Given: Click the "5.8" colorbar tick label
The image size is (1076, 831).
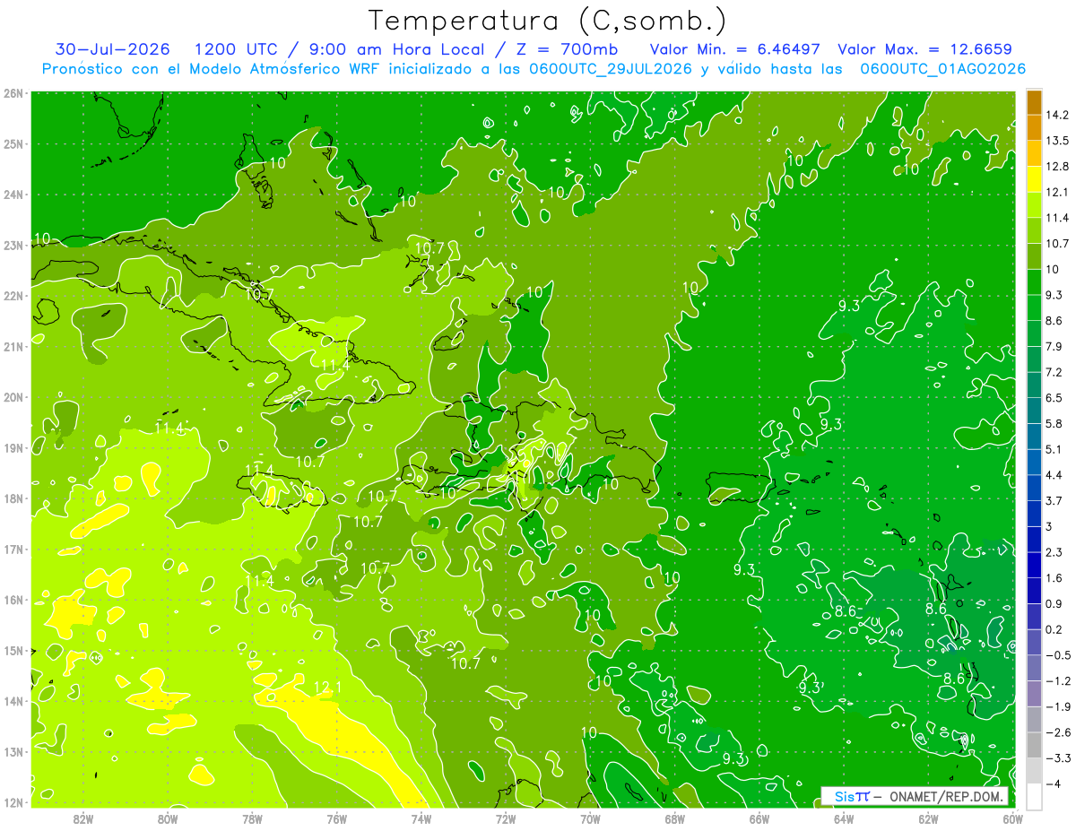Looking at the screenshot, I should click(x=1055, y=424).
